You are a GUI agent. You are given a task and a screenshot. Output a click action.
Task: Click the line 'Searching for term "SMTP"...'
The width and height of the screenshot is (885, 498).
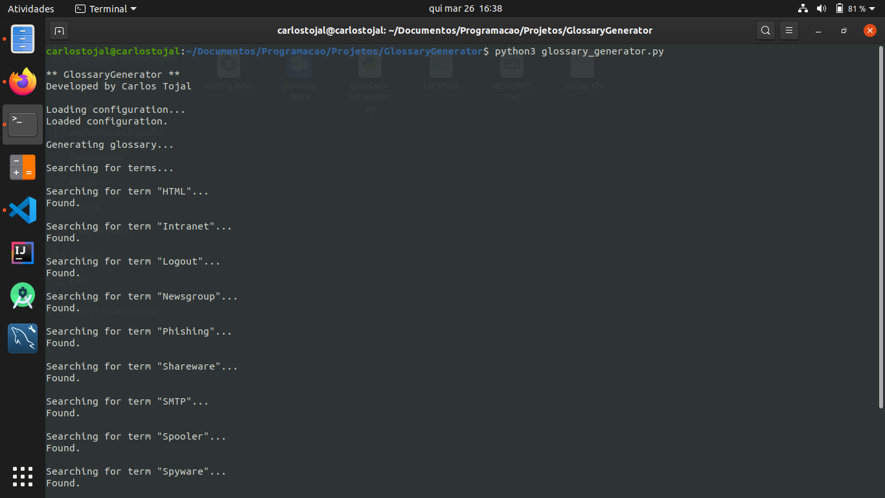[x=128, y=401]
